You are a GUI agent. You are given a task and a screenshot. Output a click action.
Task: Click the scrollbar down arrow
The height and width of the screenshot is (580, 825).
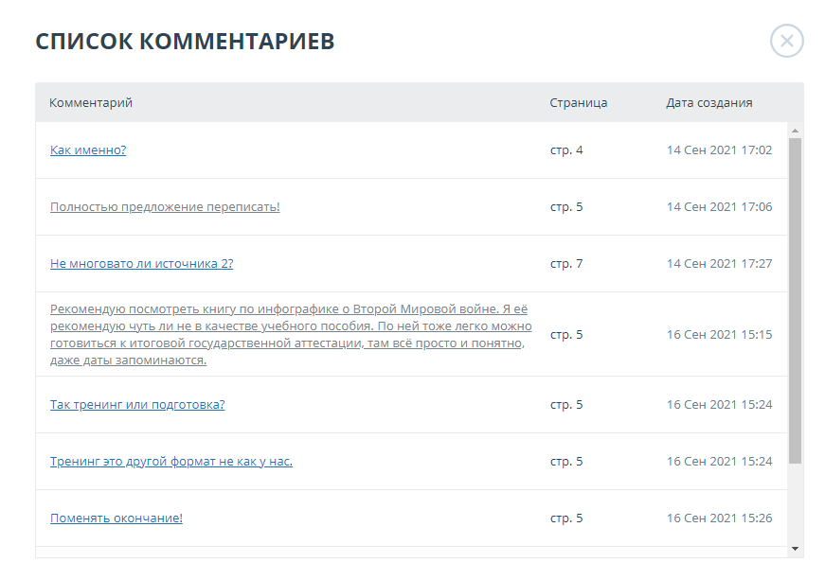point(795,548)
